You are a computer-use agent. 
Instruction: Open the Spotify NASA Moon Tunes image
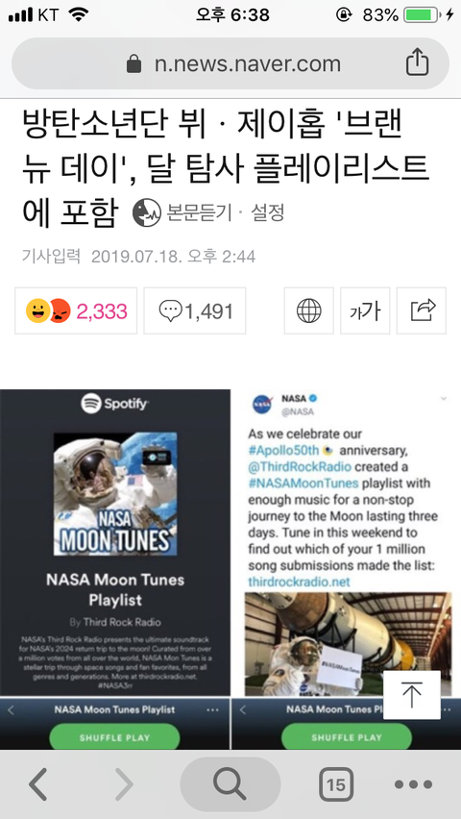coord(115,569)
